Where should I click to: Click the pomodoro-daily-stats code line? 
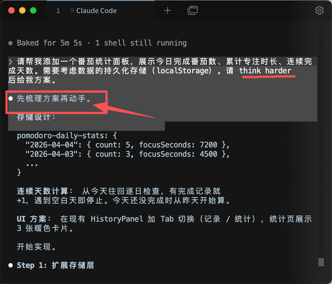pos(67,136)
